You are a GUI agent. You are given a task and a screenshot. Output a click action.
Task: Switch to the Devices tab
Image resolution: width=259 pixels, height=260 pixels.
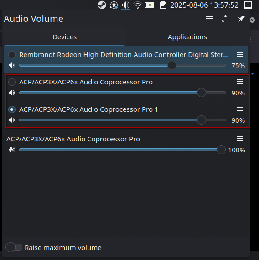tap(64, 37)
